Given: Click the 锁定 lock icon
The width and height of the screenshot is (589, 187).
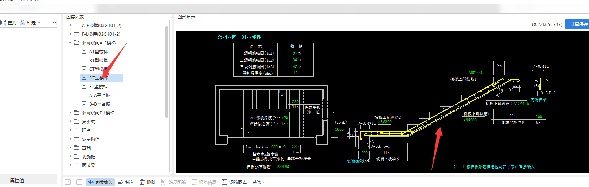Looking at the screenshot, I should [23, 23].
